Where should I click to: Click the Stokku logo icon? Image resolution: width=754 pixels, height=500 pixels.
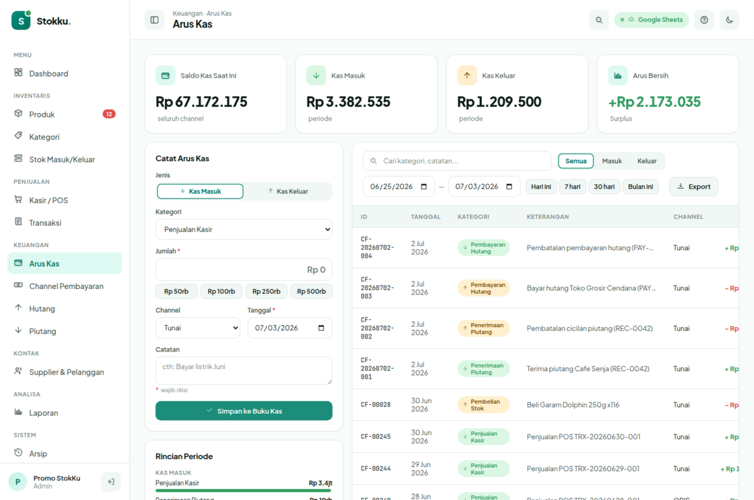click(21, 21)
